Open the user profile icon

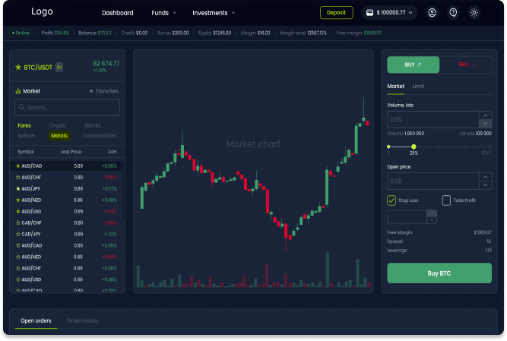point(433,13)
